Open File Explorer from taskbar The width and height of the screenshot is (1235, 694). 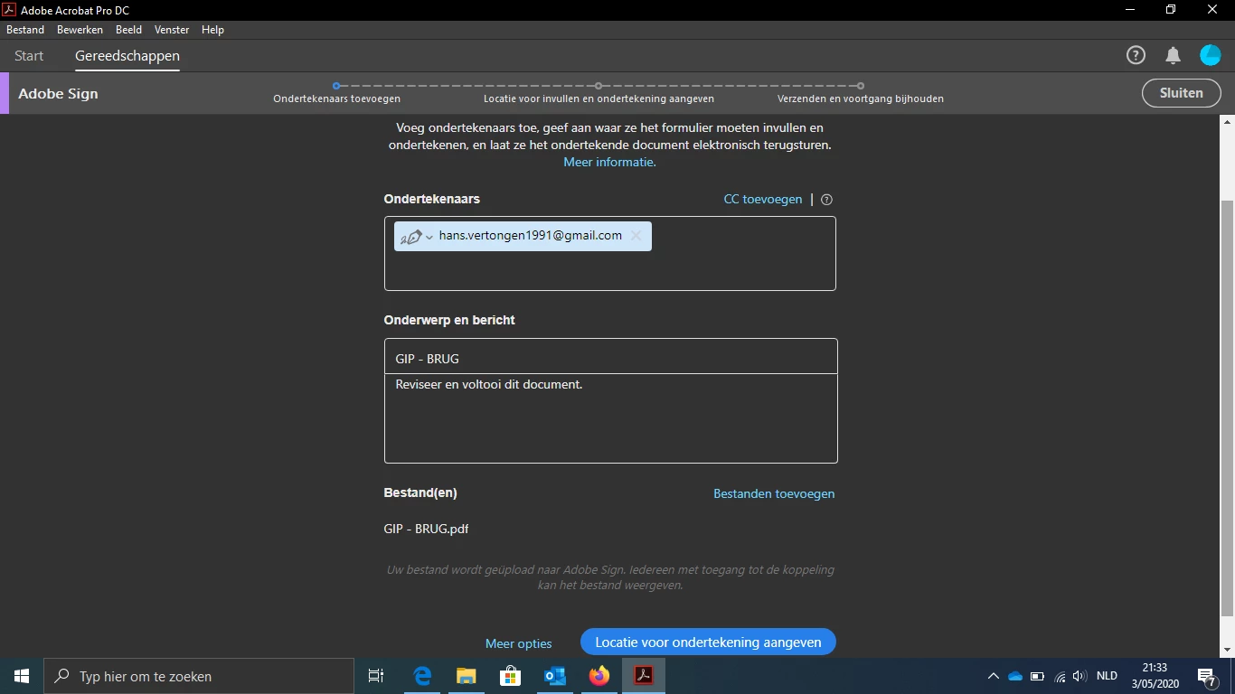466,676
